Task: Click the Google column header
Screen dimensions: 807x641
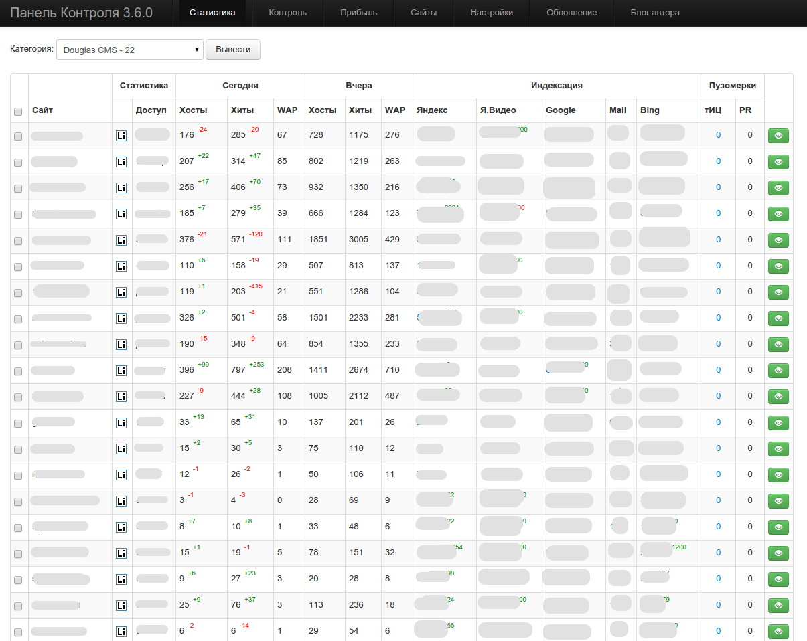Action: coord(561,110)
